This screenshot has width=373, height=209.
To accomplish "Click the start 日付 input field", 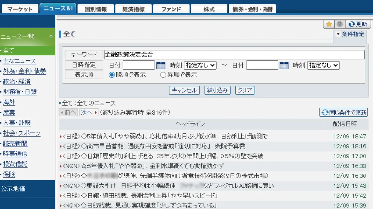I will pyautogui.click(x=139, y=65).
